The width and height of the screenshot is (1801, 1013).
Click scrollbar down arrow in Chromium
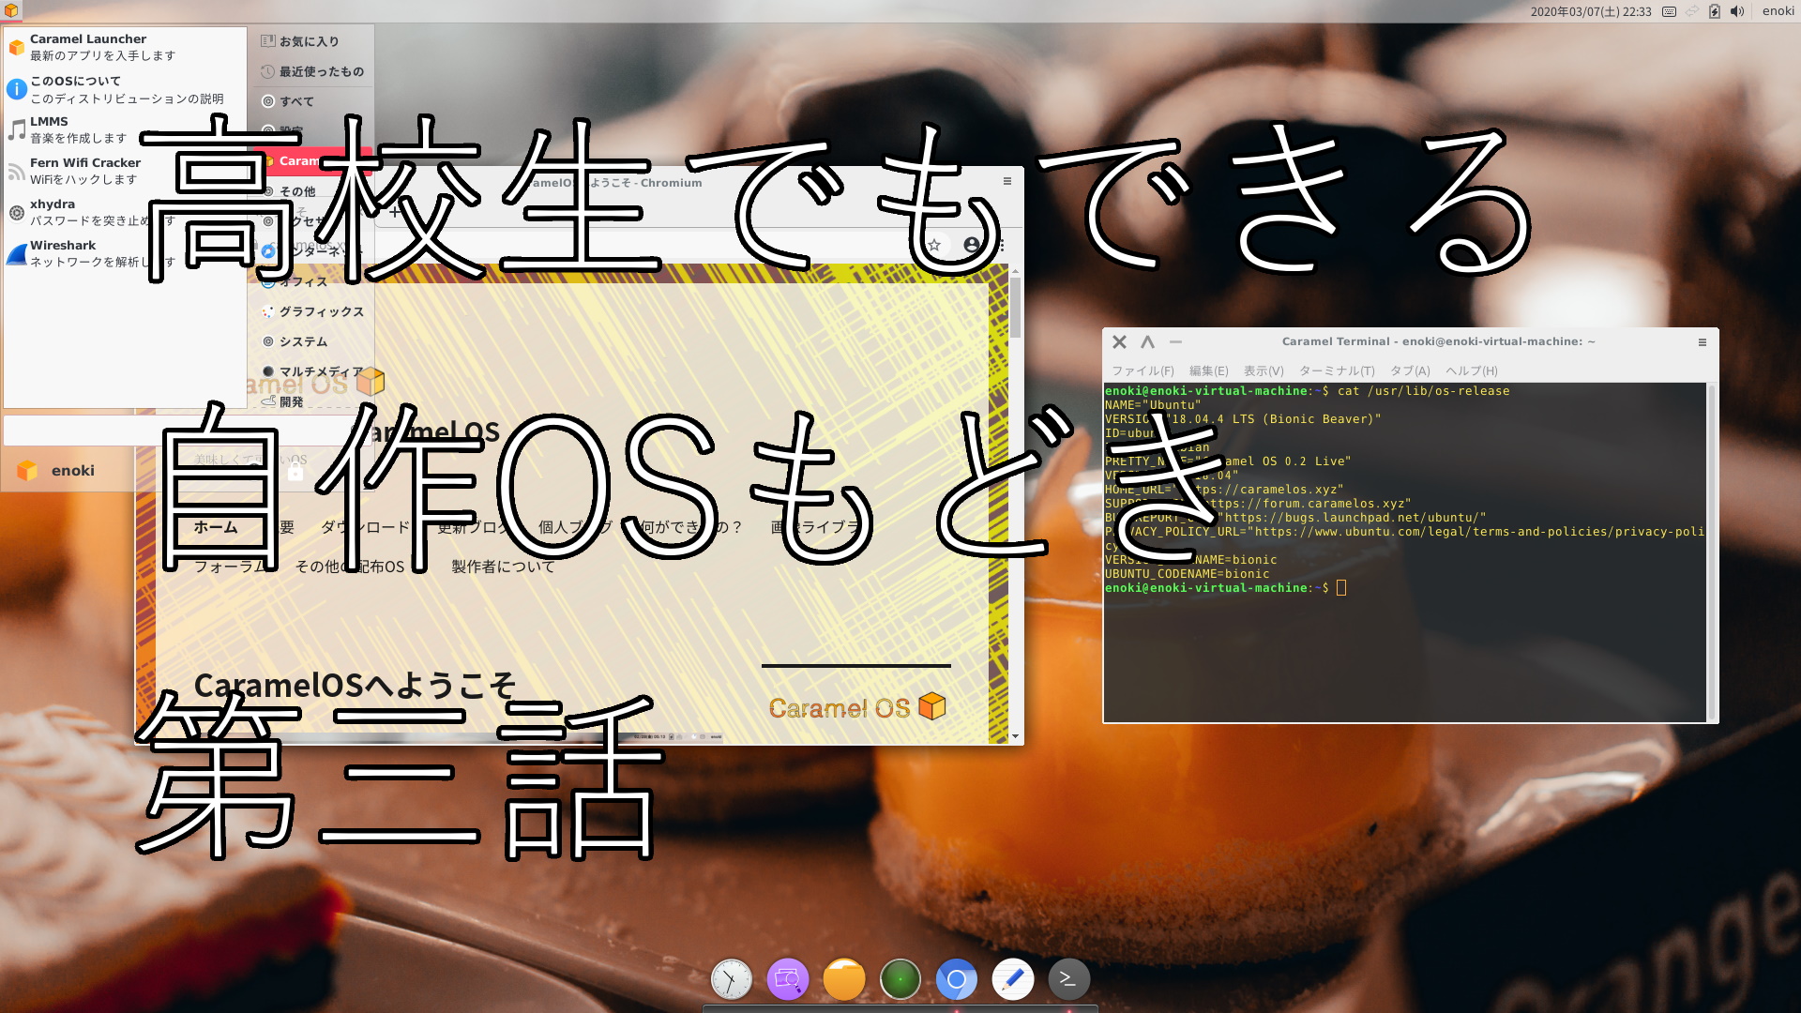(x=1015, y=736)
